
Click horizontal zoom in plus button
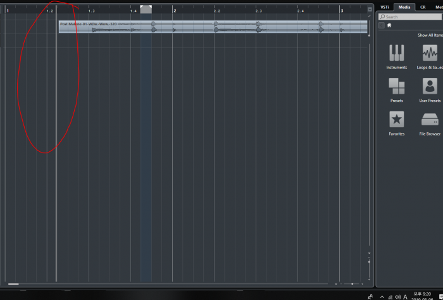tap(362, 284)
